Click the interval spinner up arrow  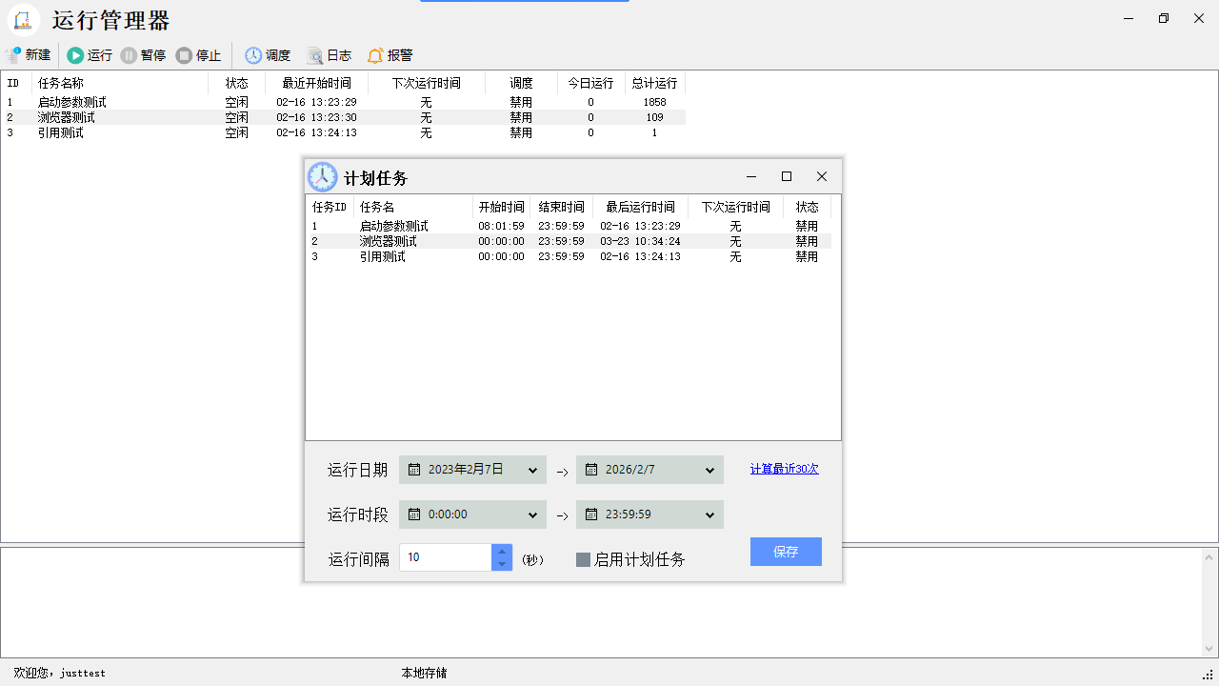[502, 551]
